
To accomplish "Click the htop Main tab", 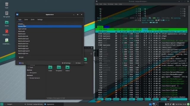I will click(x=100, y=27).
